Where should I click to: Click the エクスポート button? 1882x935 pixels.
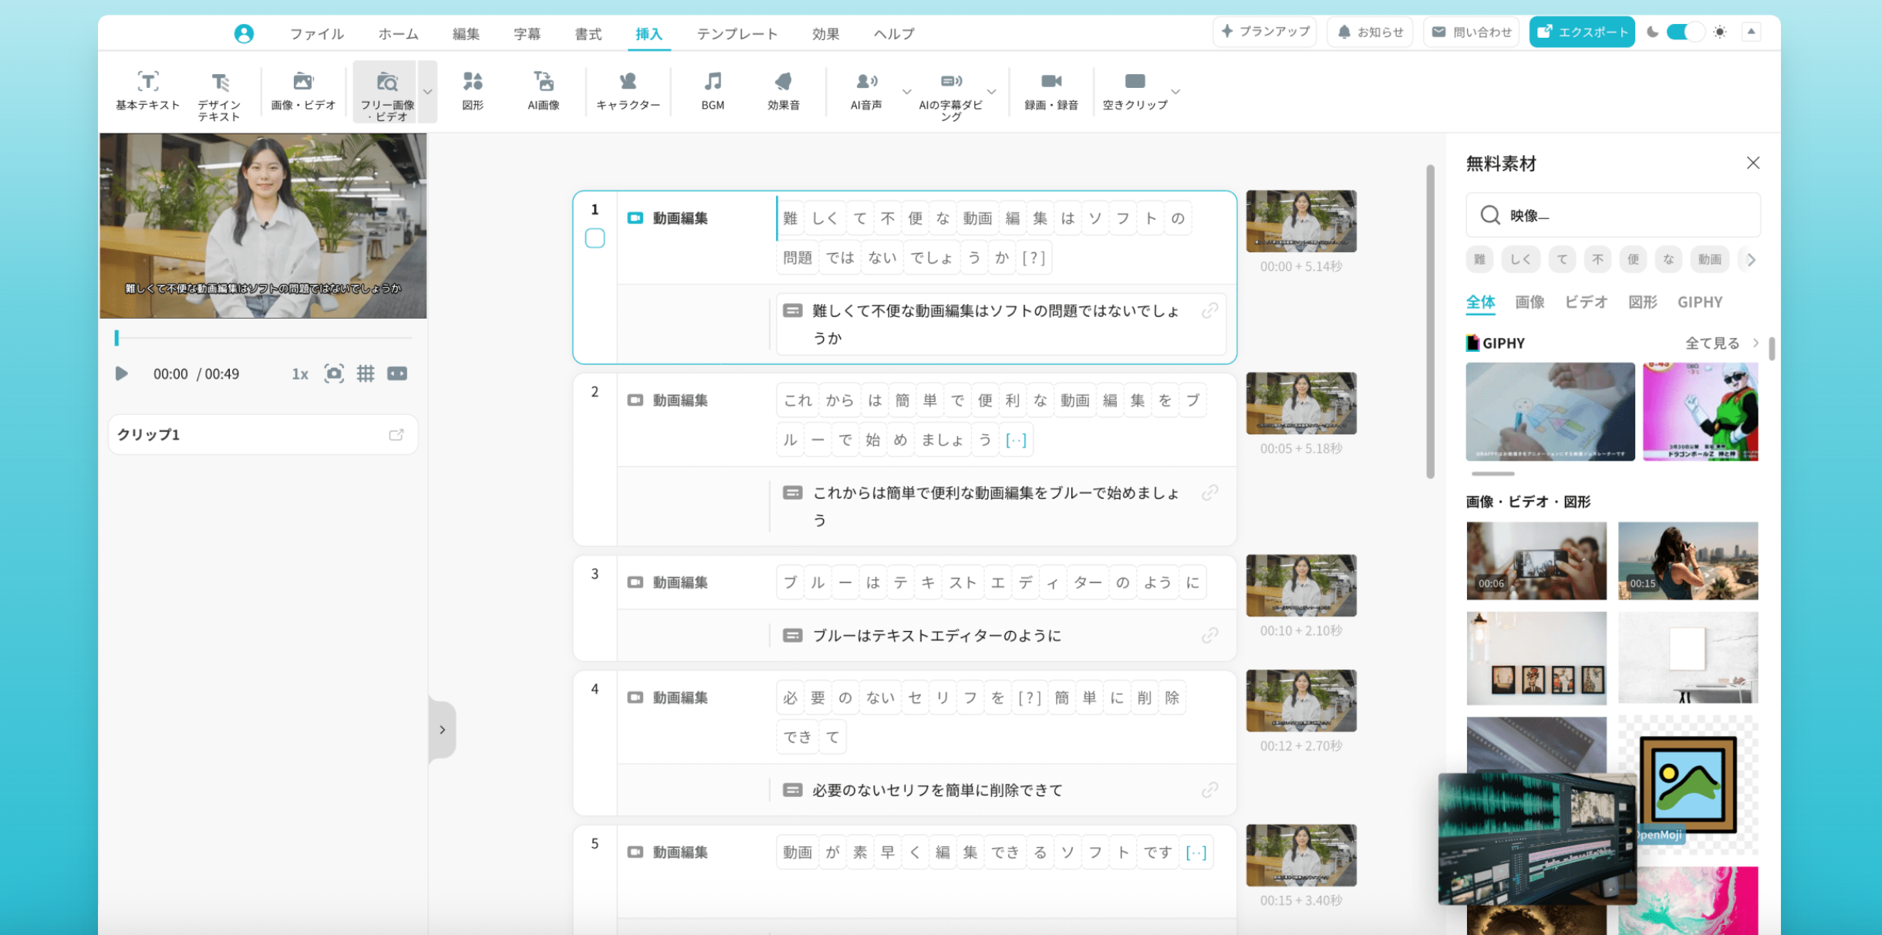1582,32
